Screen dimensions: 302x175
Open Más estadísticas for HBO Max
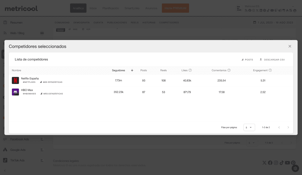coord(52,94)
